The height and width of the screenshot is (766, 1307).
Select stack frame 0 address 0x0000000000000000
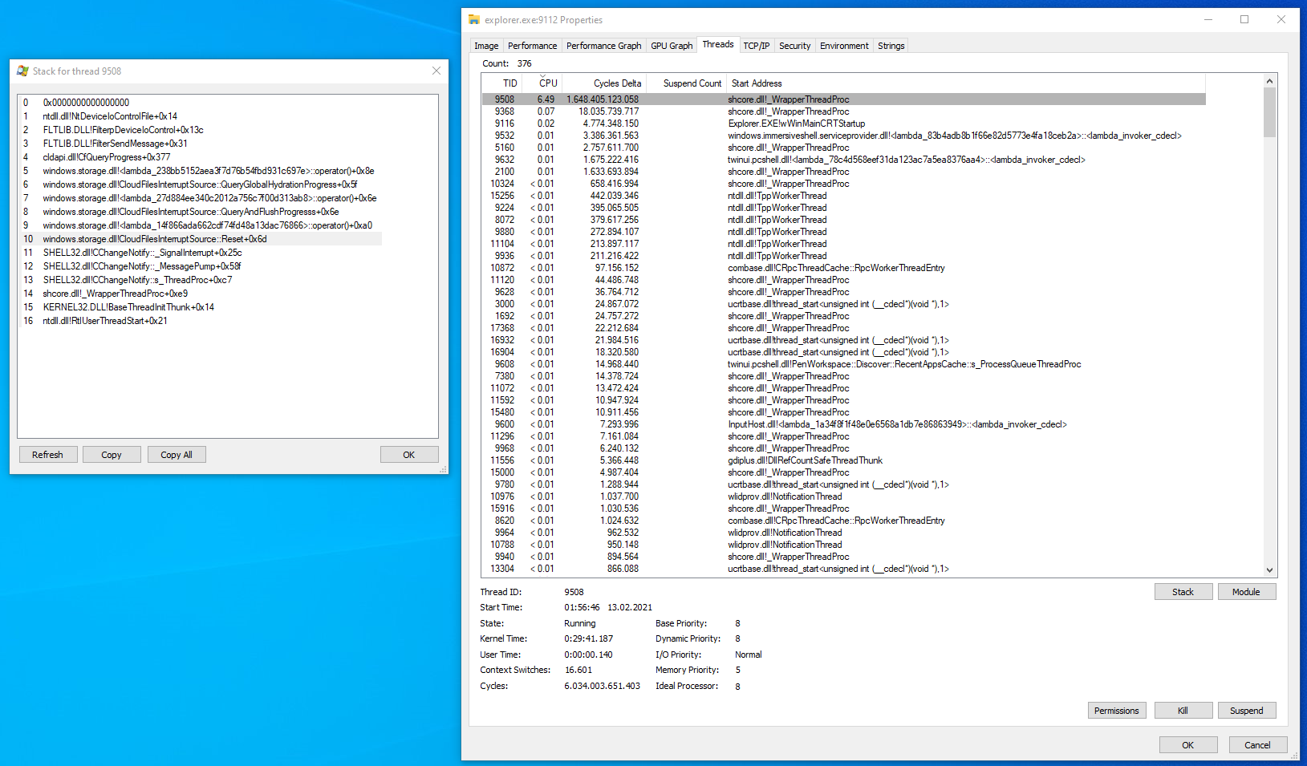(x=201, y=103)
